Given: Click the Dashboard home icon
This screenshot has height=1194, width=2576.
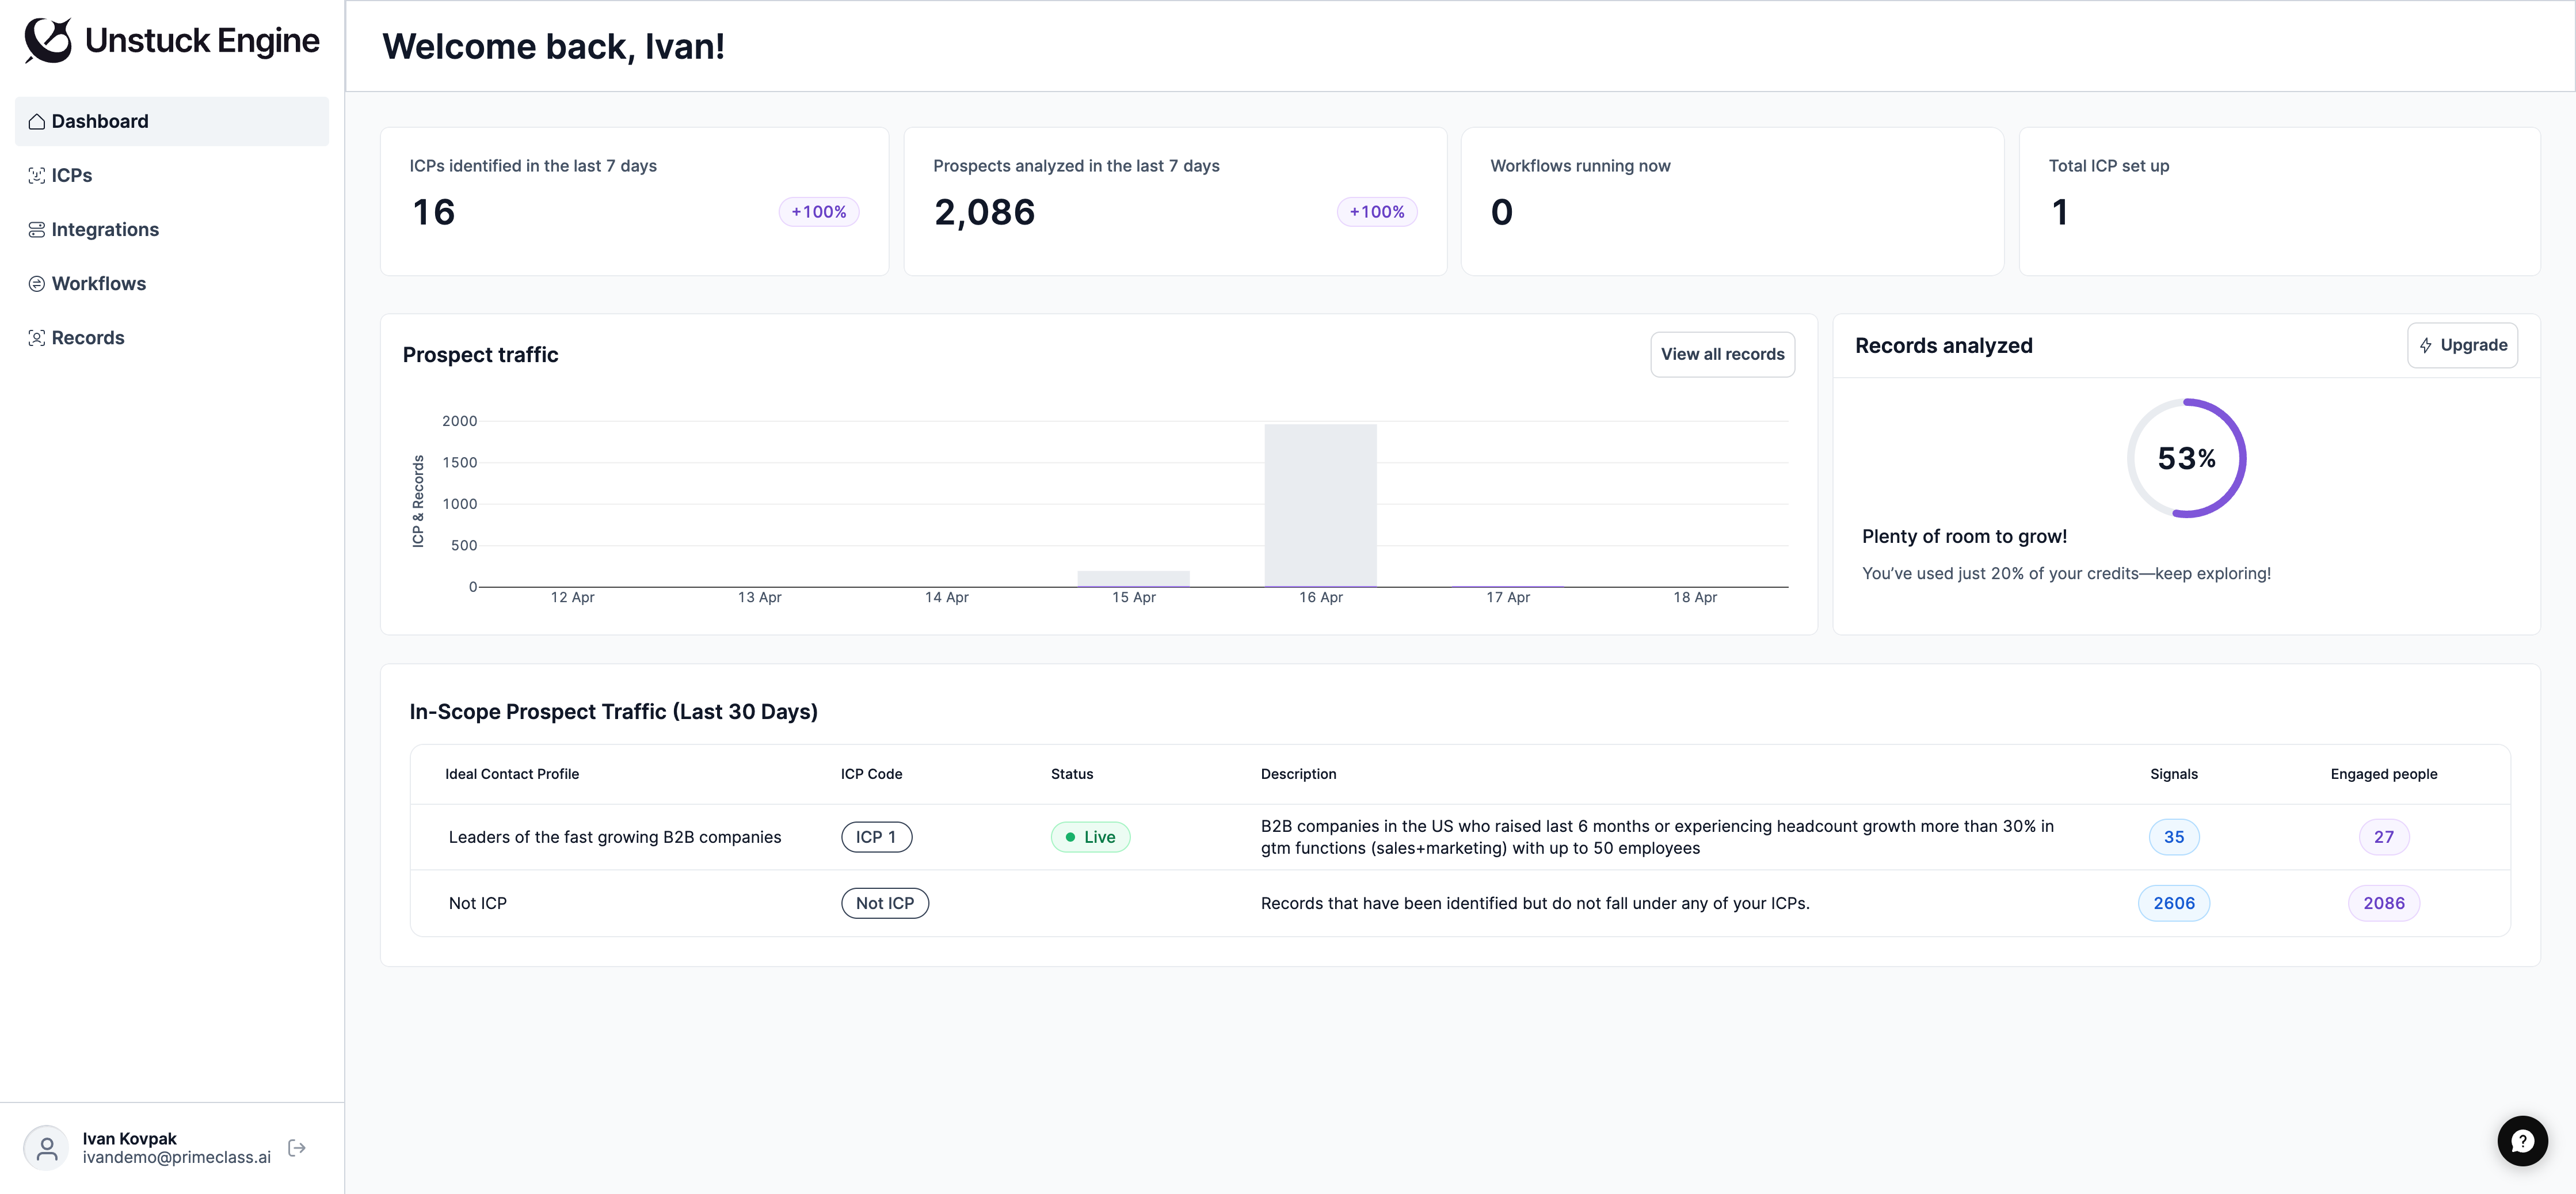Looking at the screenshot, I should point(37,122).
